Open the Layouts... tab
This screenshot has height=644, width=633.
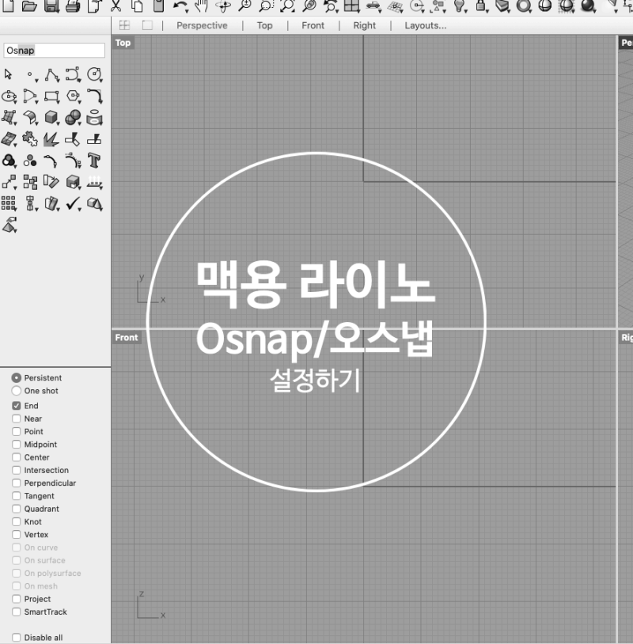tap(425, 25)
